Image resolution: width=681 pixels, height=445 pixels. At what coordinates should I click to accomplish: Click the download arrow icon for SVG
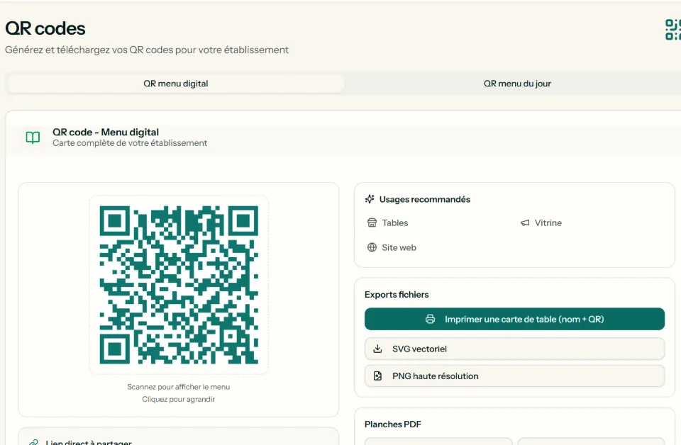[x=378, y=349]
